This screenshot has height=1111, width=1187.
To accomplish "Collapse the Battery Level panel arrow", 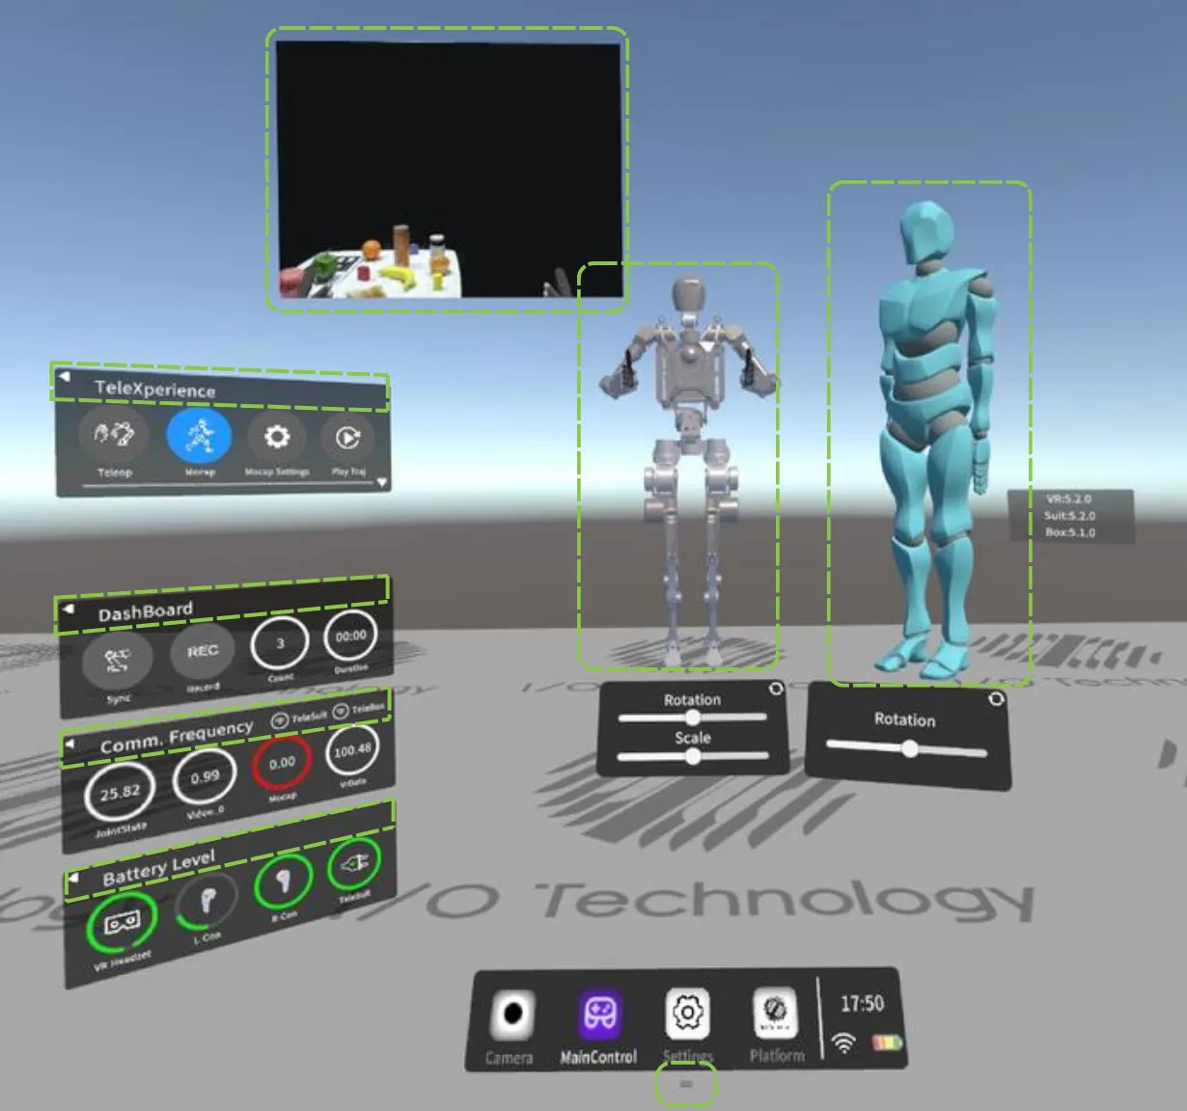I will 72,879.
